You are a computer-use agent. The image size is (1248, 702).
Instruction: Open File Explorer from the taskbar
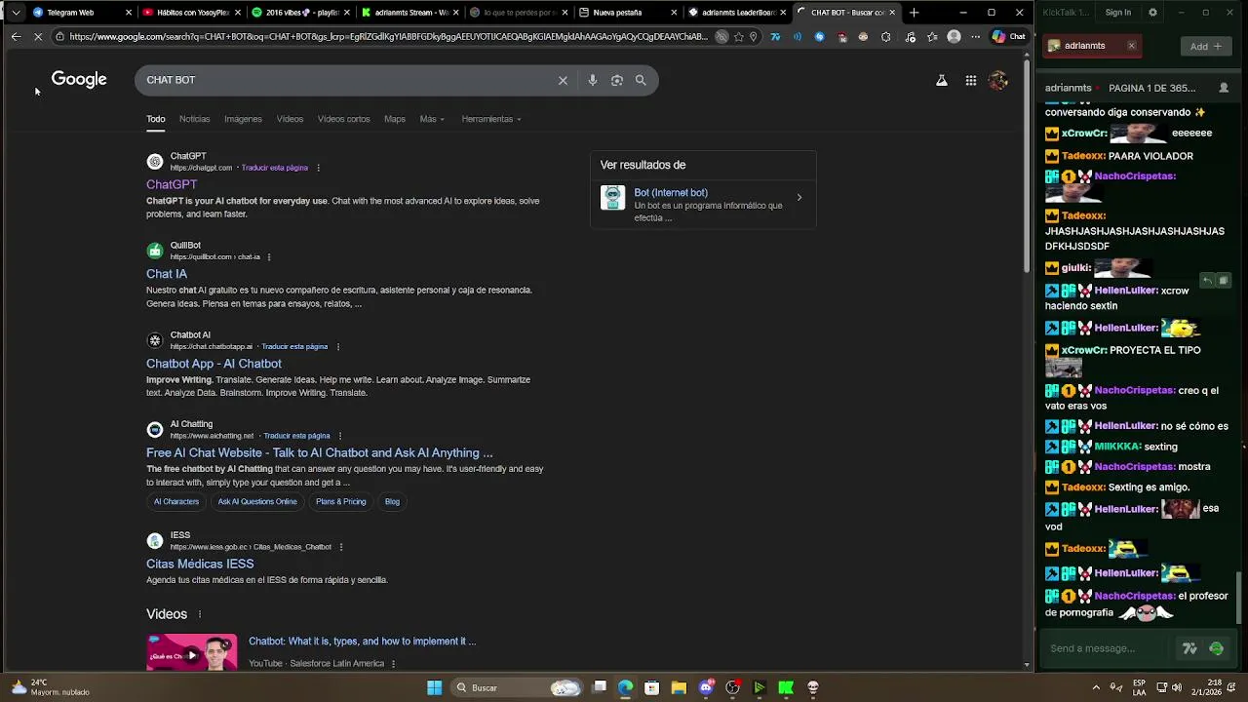point(679,687)
